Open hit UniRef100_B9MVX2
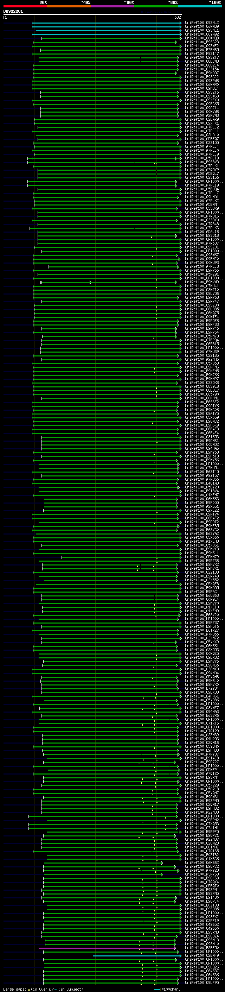This screenshot has height=992, width=225. click(x=201, y=564)
